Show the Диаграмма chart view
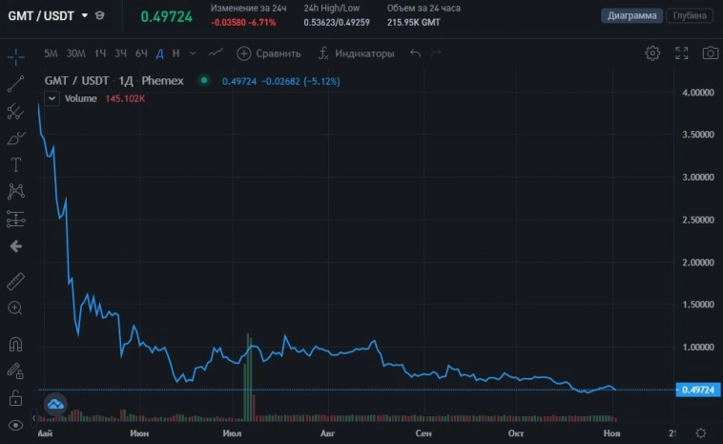 point(631,15)
